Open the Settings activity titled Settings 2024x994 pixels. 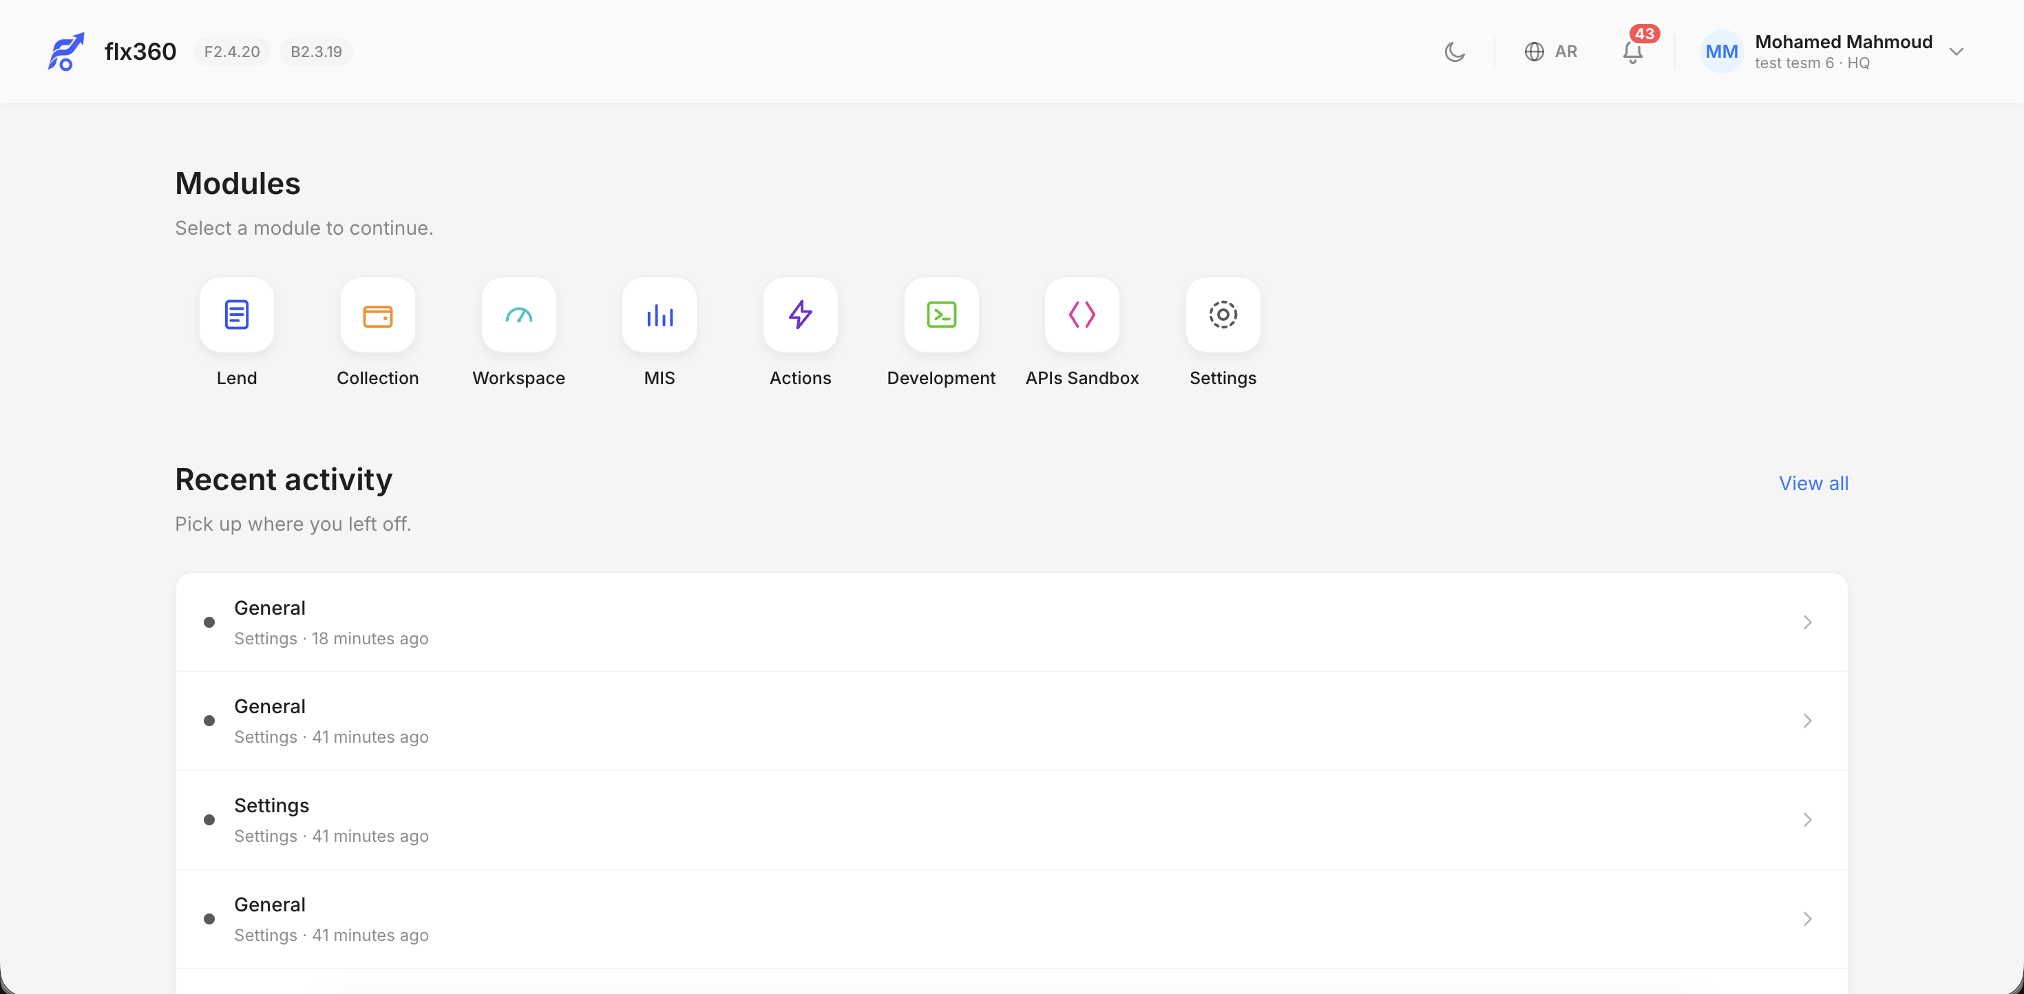[x=1012, y=820]
